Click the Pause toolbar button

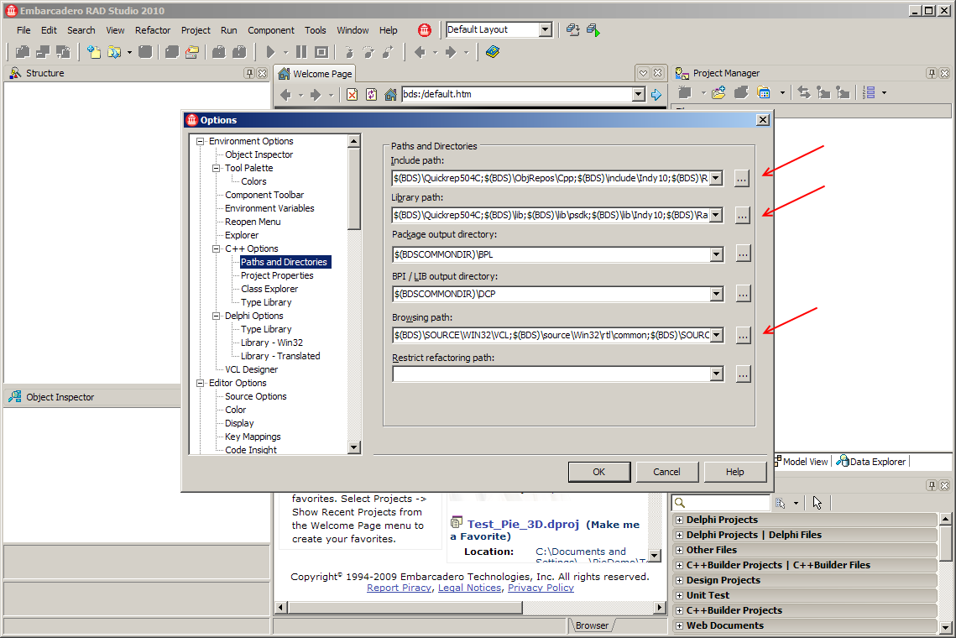click(301, 52)
